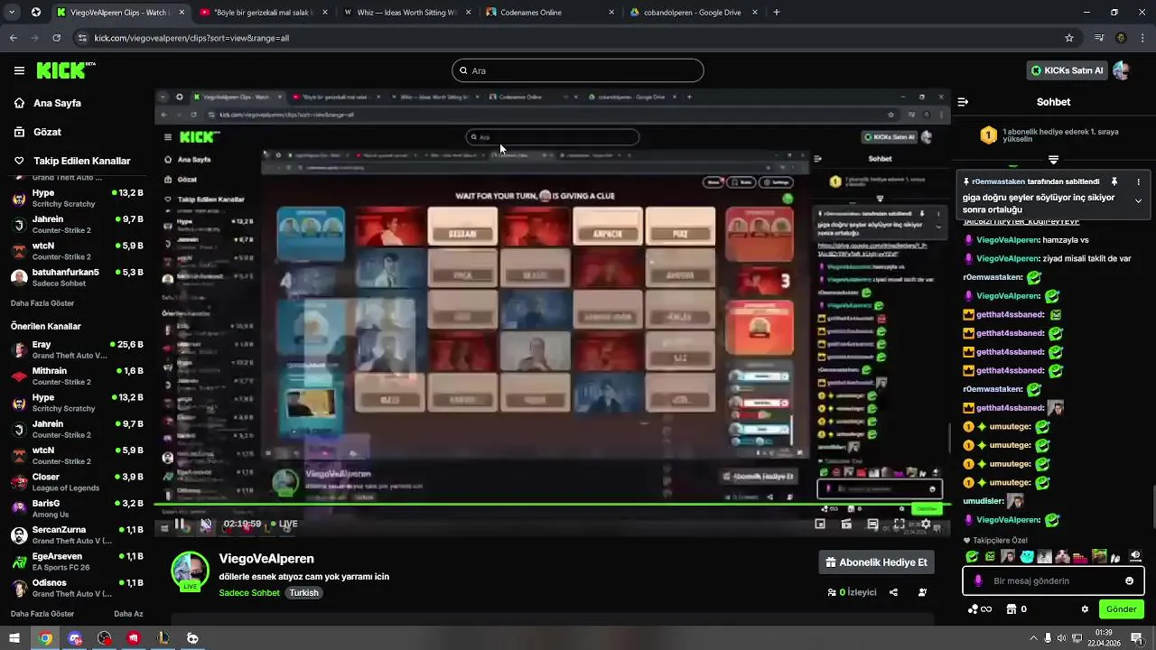Go to Kick homepage via the logo
Viewport: 1156px width, 650px height.
65,70
